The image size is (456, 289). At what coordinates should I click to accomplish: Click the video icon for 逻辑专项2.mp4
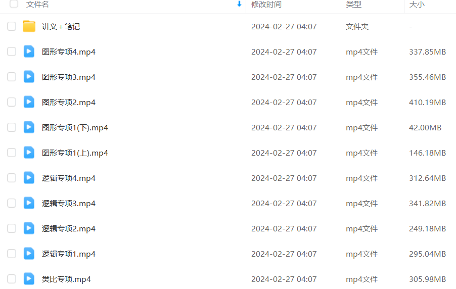tap(29, 228)
